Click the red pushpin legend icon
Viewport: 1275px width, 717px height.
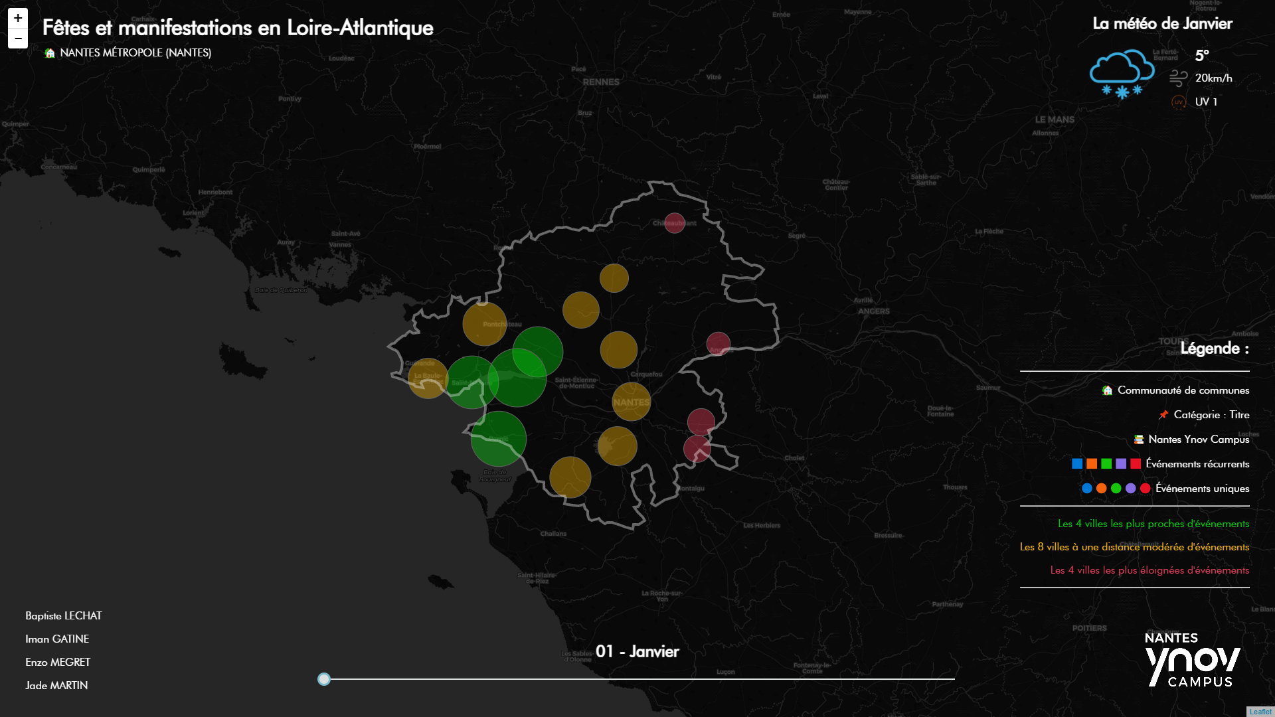pyautogui.click(x=1163, y=415)
